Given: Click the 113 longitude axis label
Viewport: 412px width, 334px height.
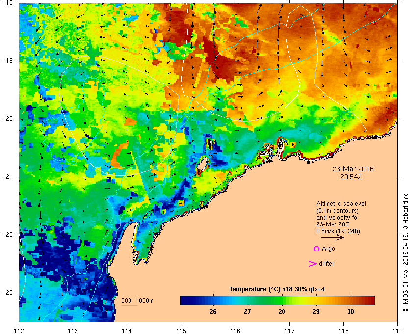Looking at the screenshot, I should click(73, 330).
